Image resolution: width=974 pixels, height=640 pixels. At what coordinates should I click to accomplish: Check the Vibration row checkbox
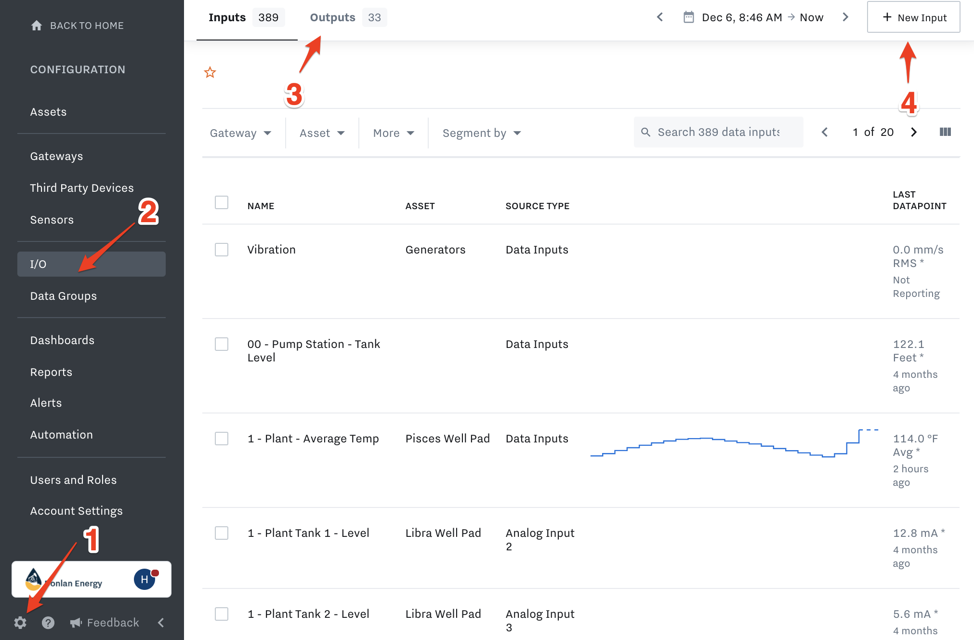[222, 250]
